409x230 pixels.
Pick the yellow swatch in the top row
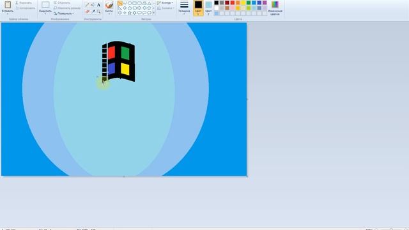[243, 3]
